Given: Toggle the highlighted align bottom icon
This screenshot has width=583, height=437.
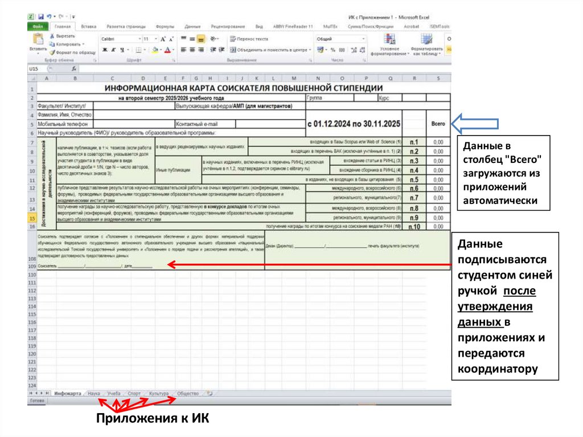Looking at the screenshot, I should 201,39.
